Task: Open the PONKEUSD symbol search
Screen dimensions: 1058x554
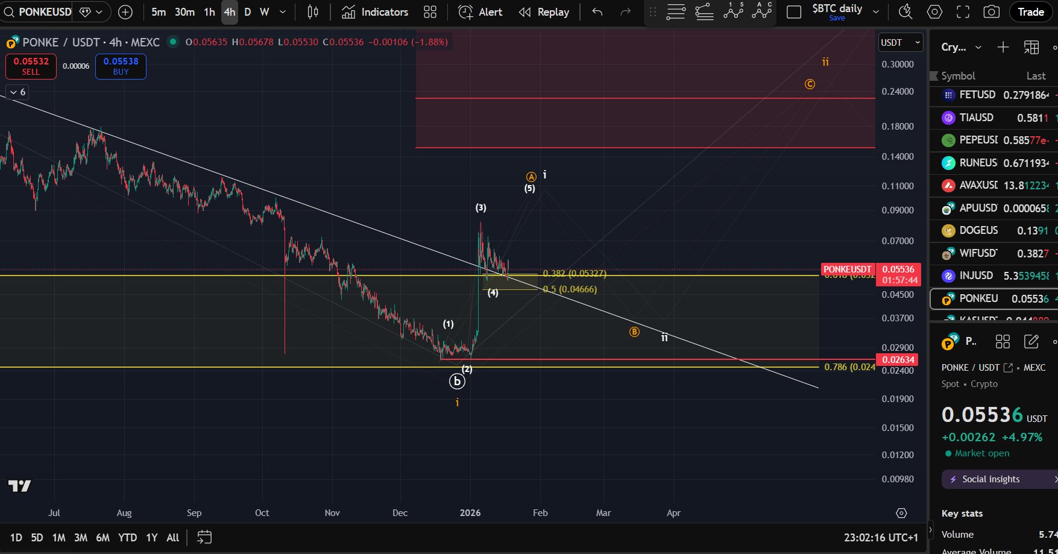Action: tap(37, 12)
